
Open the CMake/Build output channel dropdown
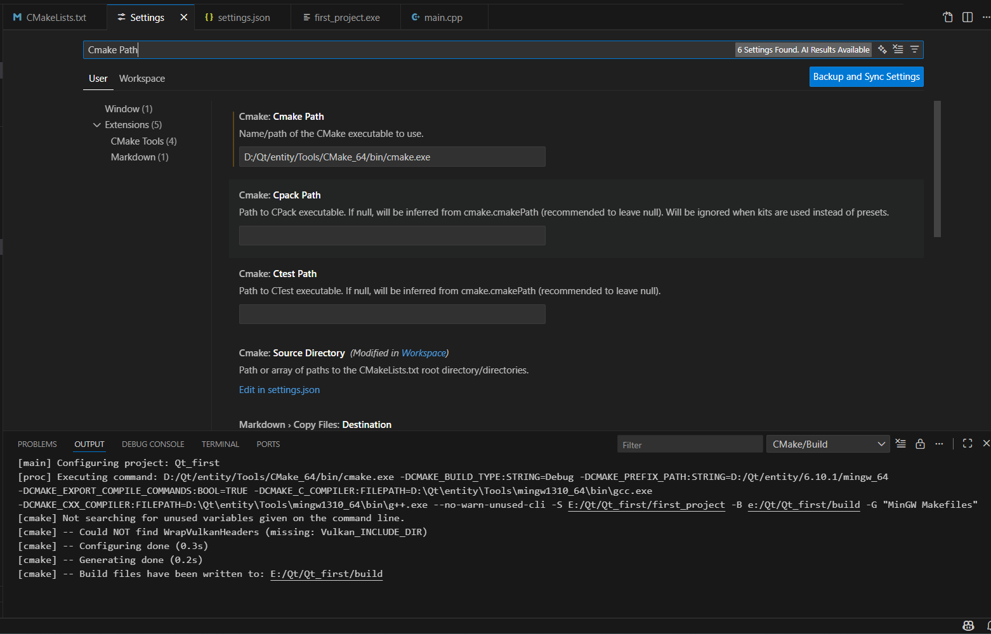click(x=828, y=444)
